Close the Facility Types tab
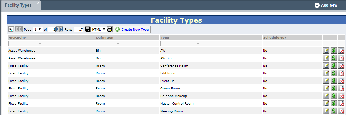This screenshot has height=115, width=346. pyautogui.click(x=38, y=3)
